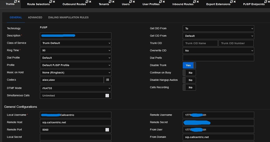Close the Trunks tab
Screen dimensions: 270x142
pos(19,2)
